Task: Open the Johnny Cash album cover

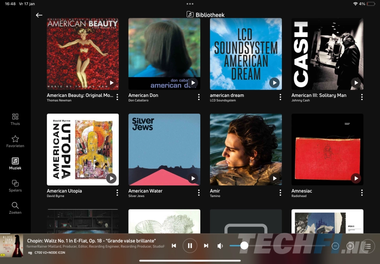Action: (327, 54)
